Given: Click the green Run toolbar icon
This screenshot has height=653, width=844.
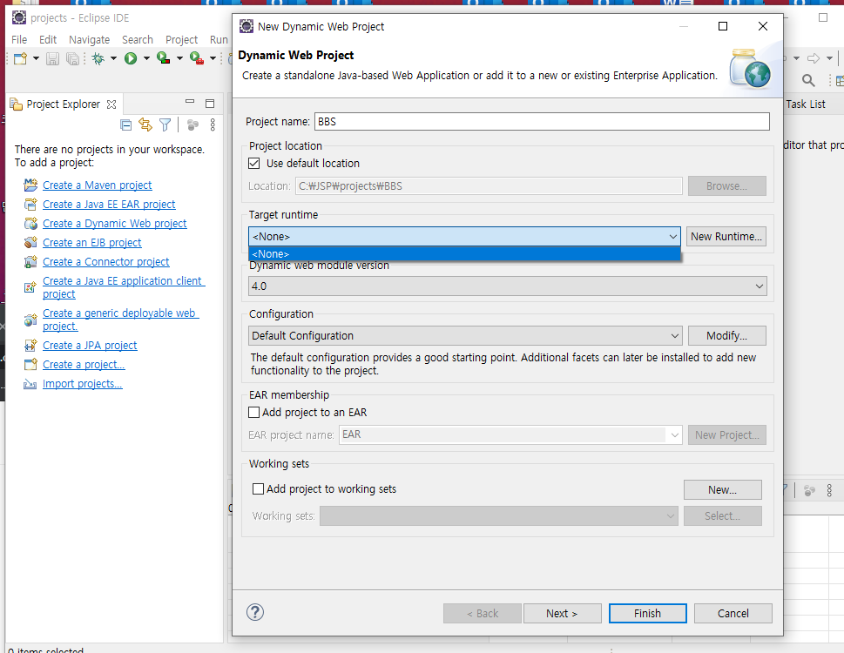Looking at the screenshot, I should point(131,58).
